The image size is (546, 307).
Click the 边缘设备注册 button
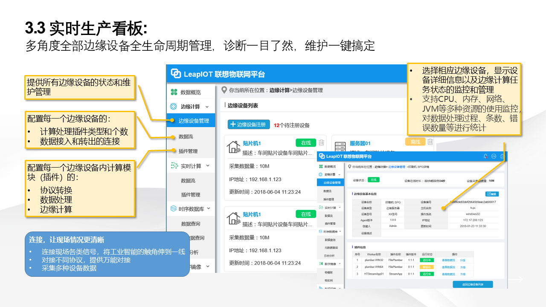point(249,125)
